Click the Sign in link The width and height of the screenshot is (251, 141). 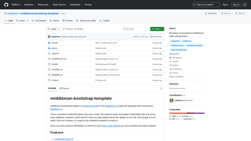tap(225, 5)
